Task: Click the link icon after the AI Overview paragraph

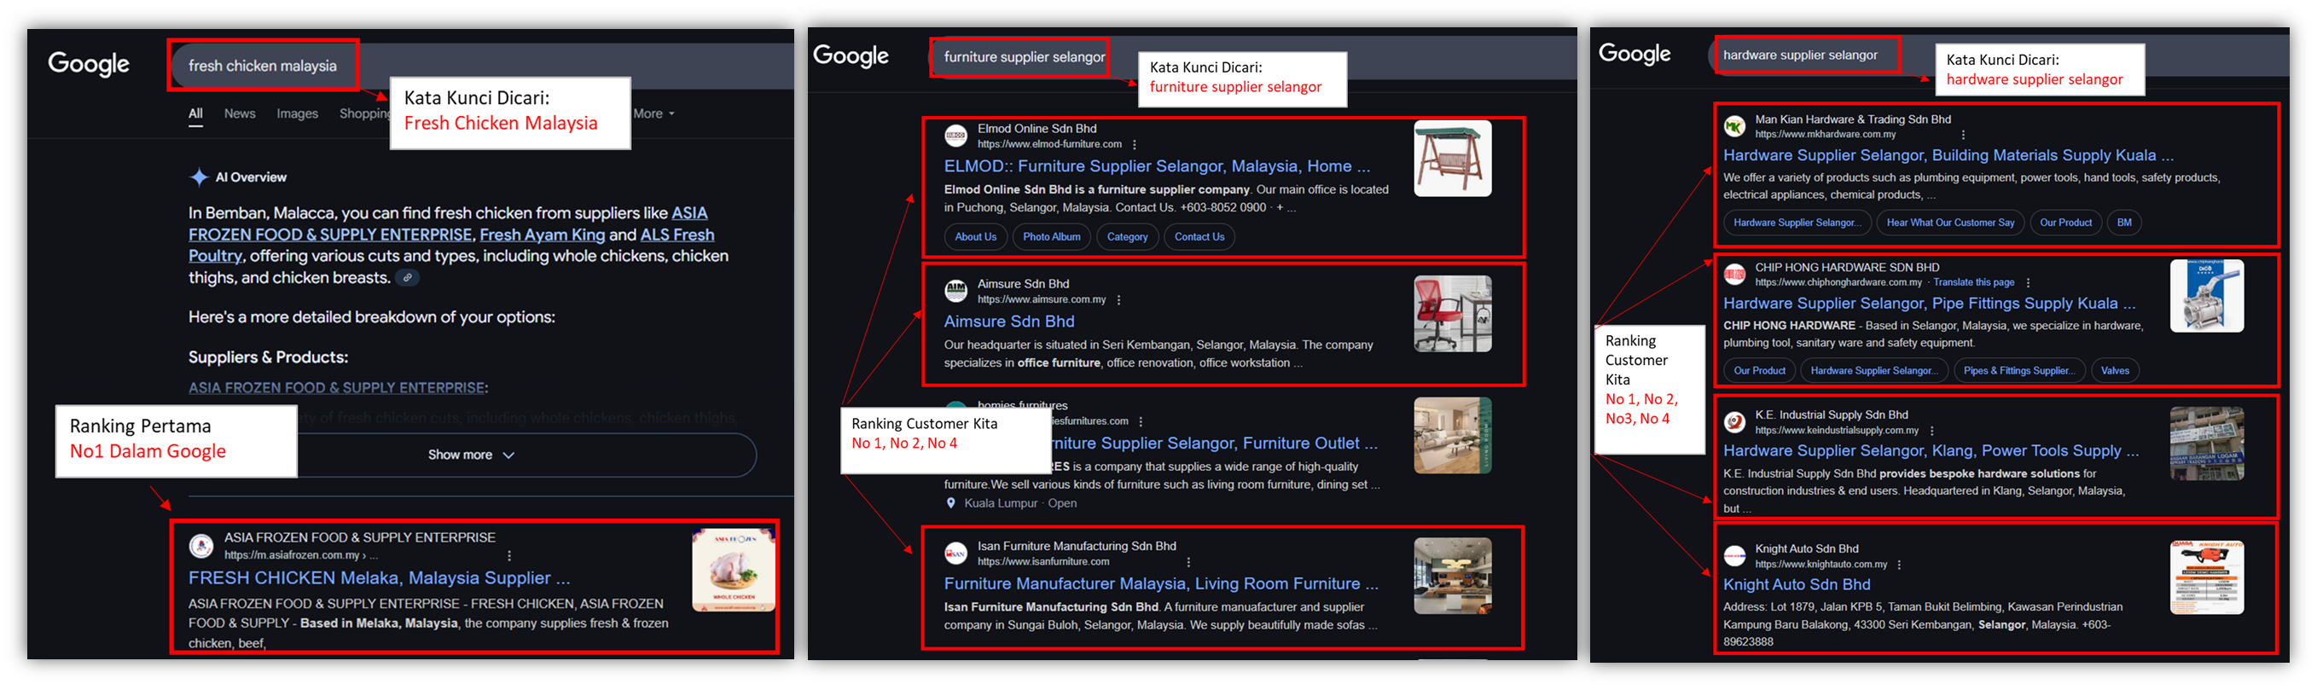Action: (x=408, y=278)
